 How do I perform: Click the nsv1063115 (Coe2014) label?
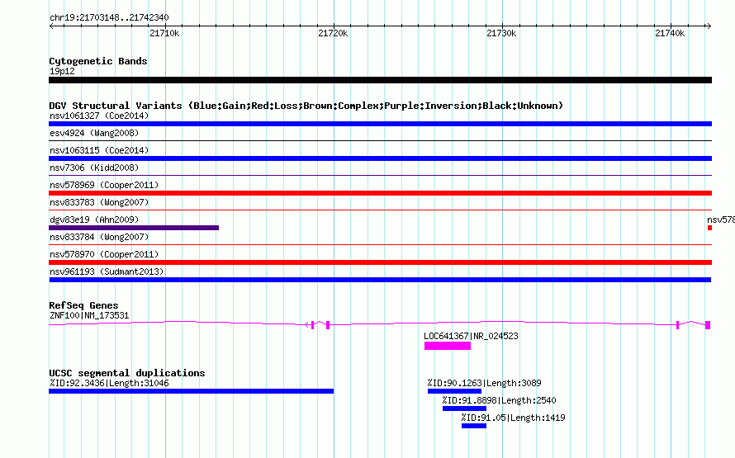coord(99,150)
